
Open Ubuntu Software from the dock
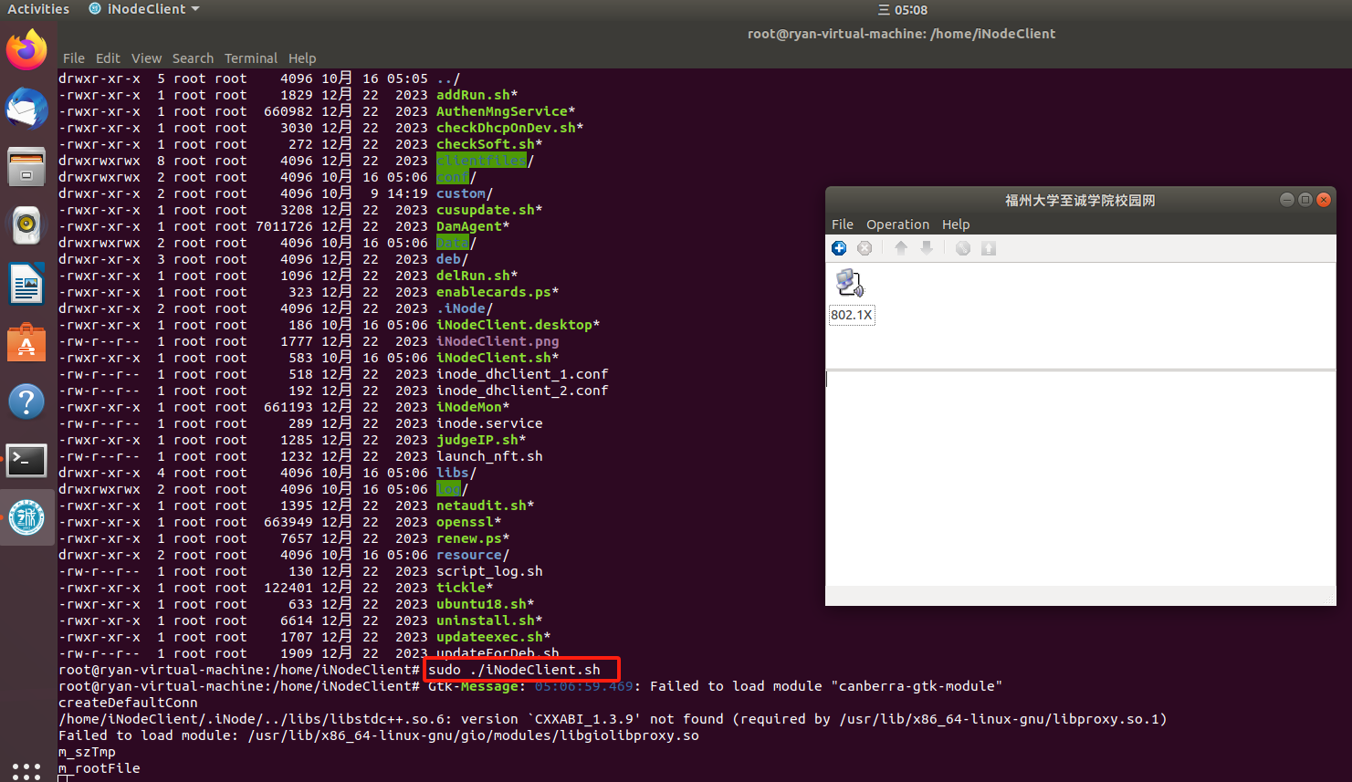coord(26,343)
